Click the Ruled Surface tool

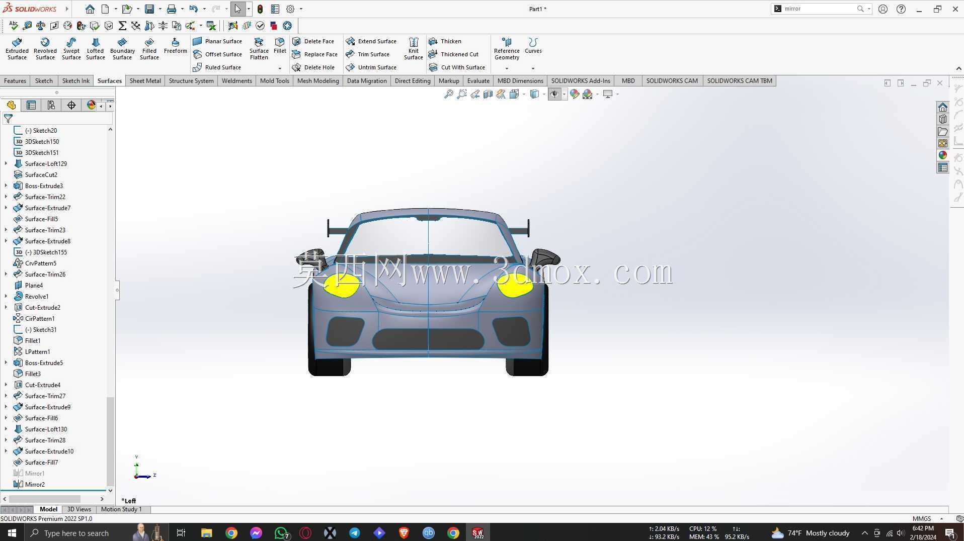(x=217, y=67)
